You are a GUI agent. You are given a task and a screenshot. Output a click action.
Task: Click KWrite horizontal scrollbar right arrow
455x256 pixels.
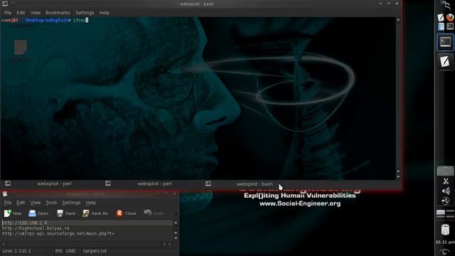click(170, 244)
